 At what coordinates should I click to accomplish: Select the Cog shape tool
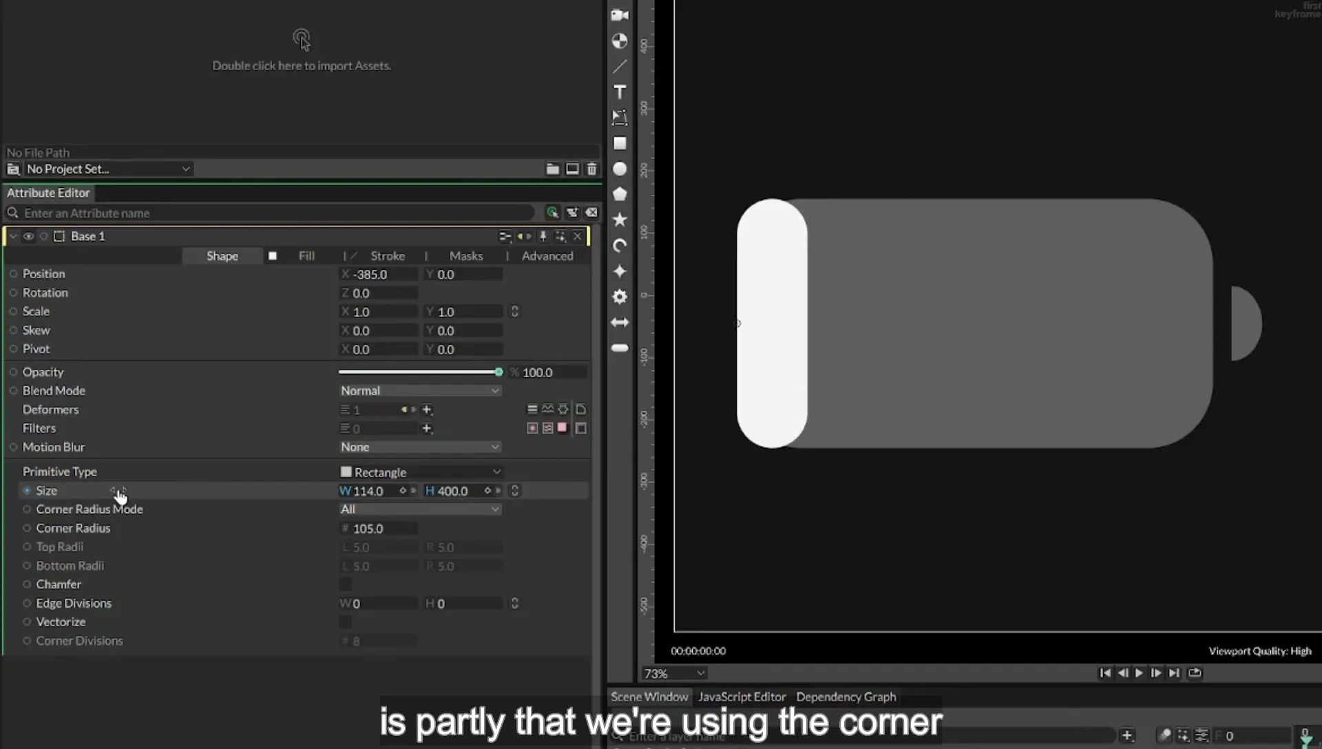pos(620,297)
